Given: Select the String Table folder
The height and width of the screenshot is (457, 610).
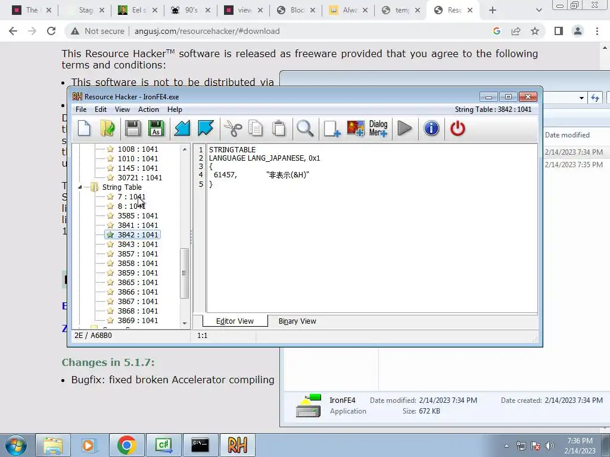Looking at the screenshot, I should 122,187.
